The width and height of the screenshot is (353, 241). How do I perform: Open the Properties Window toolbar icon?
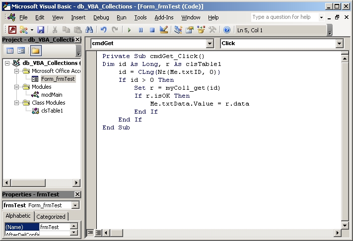(190, 30)
